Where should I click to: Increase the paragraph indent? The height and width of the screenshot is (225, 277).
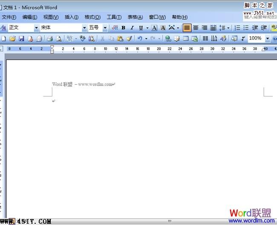264,28
